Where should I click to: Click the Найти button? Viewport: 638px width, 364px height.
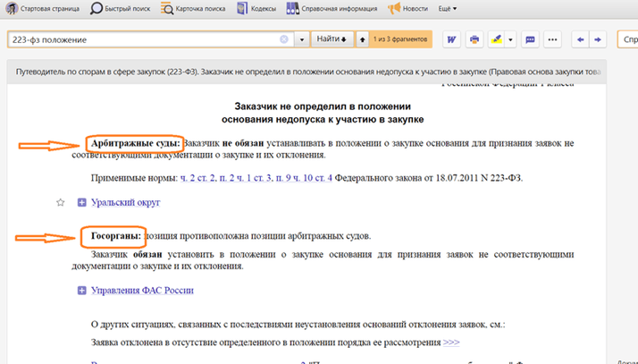click(x=332, y=39)
